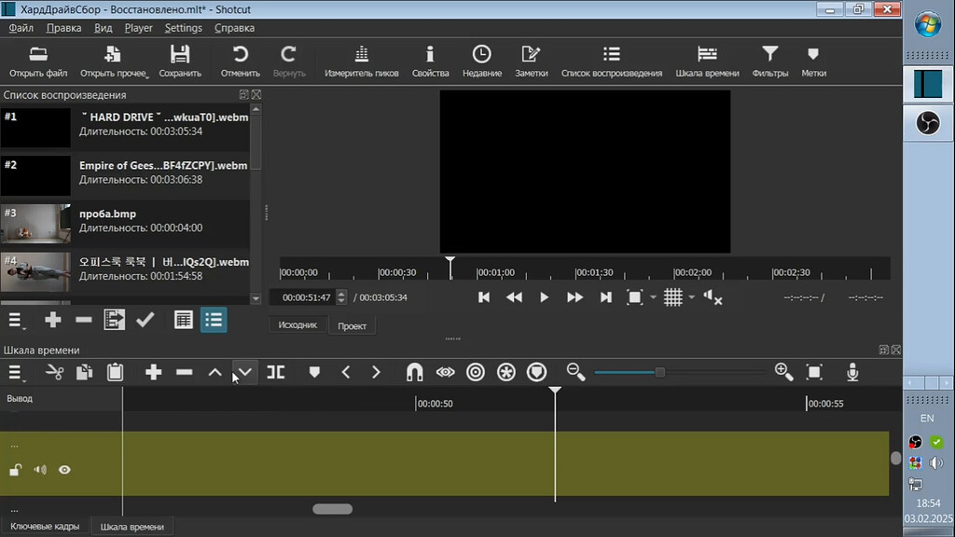Split clip at playhead in timeline
Viewport: 955px width, 537px height.
coord(275,372)
